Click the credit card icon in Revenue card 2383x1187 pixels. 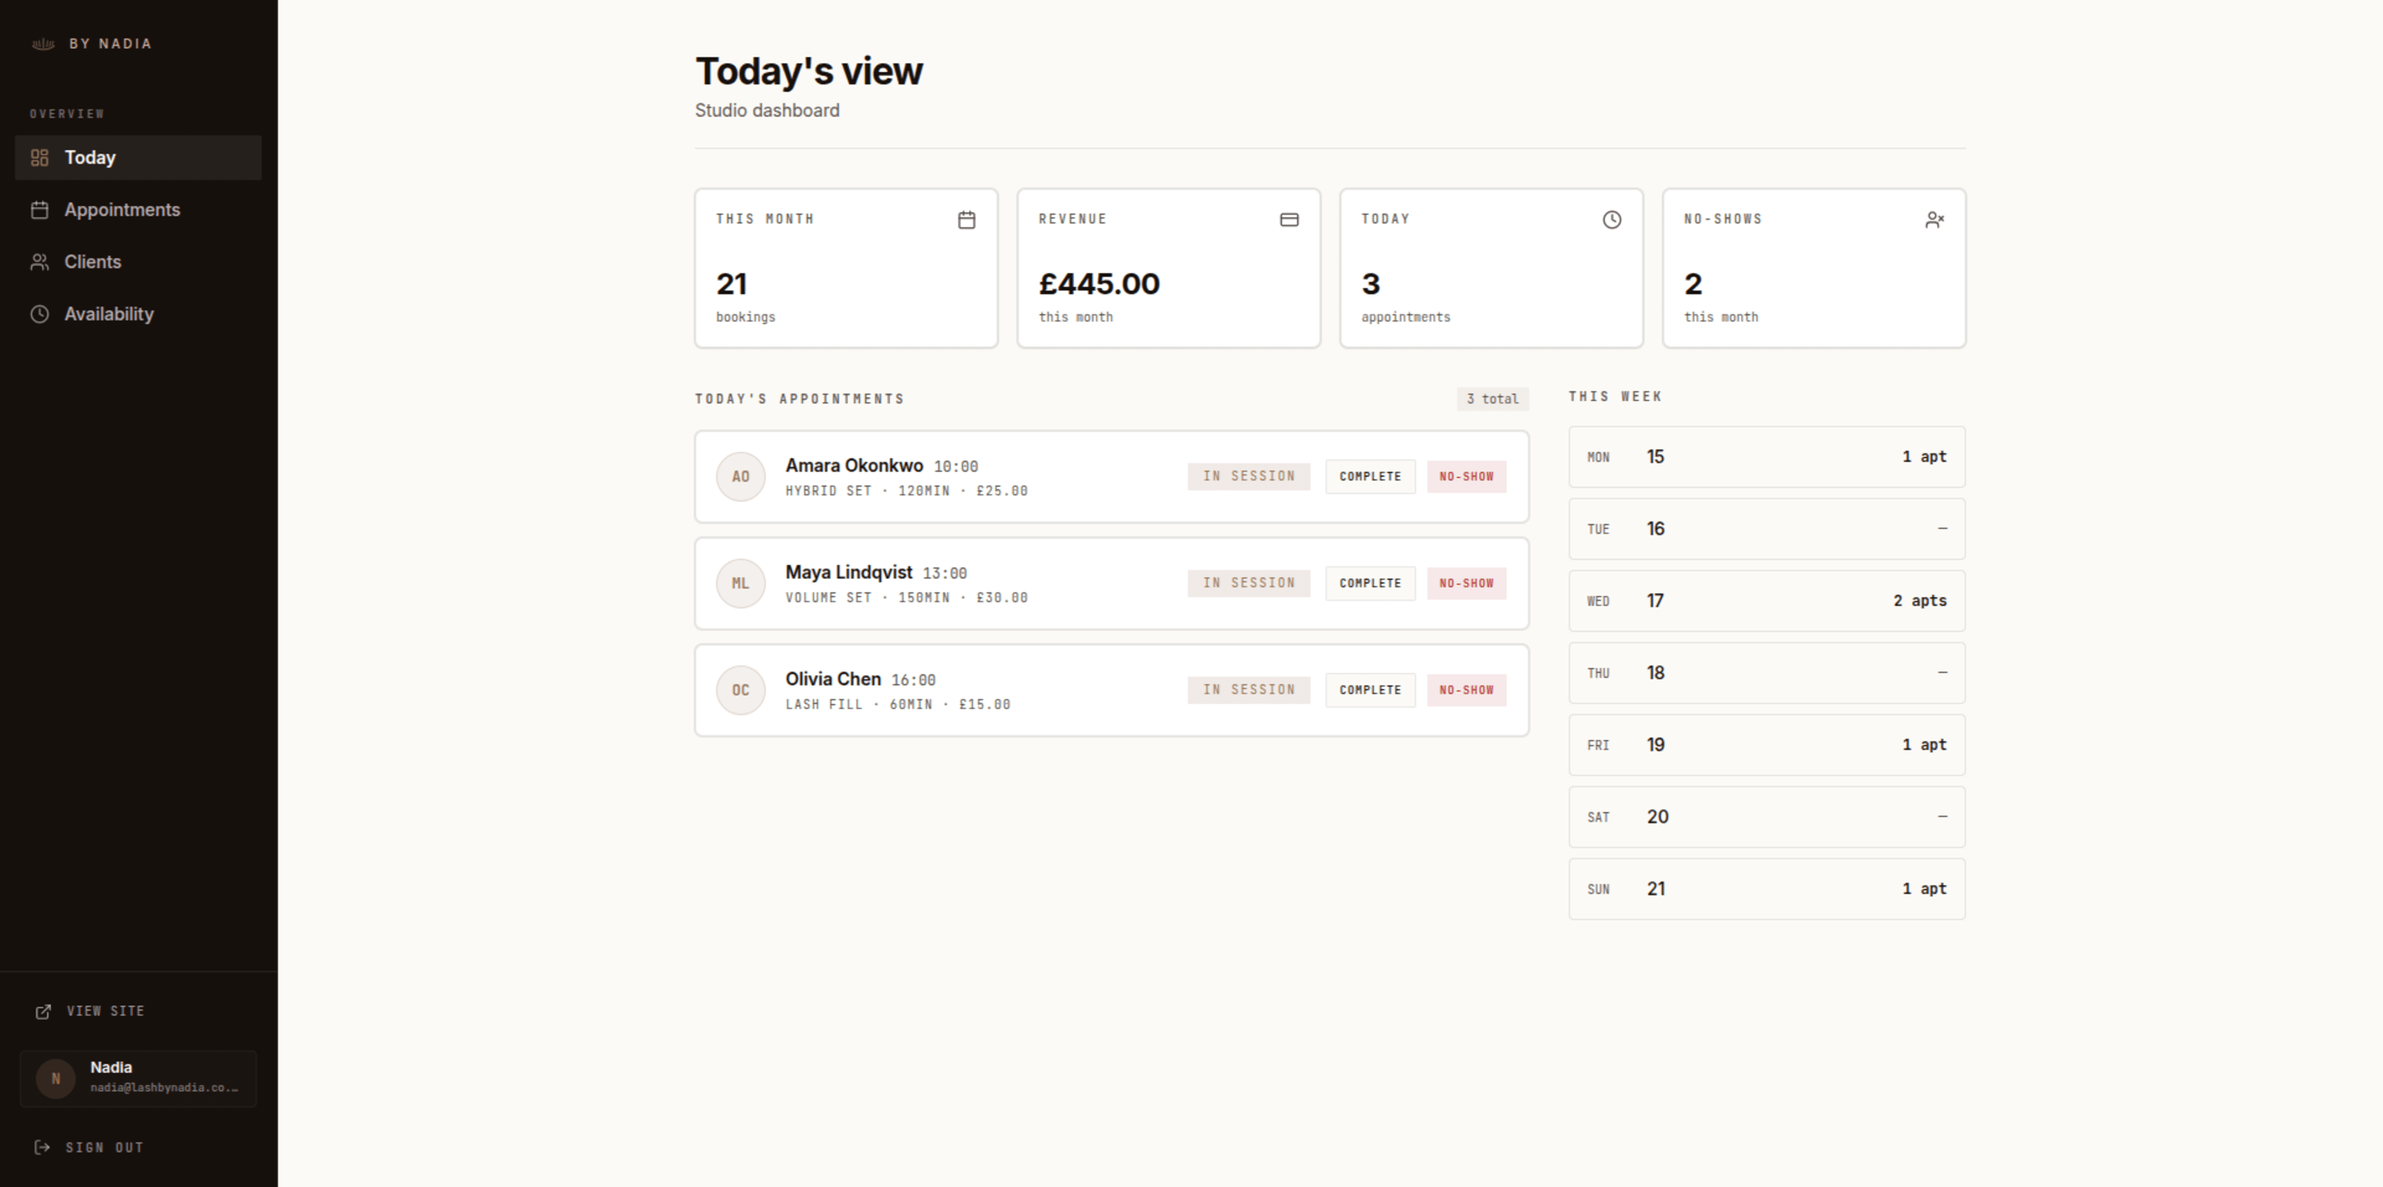click(1289, 219)
